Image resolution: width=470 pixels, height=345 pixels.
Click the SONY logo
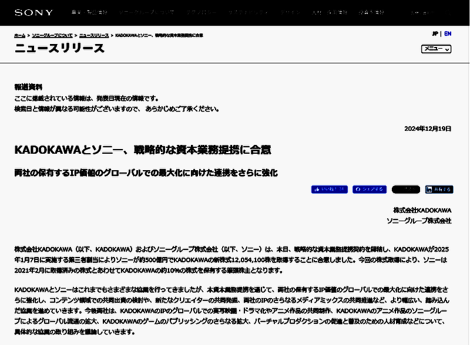pyautogui.click(x=32, y=12)
